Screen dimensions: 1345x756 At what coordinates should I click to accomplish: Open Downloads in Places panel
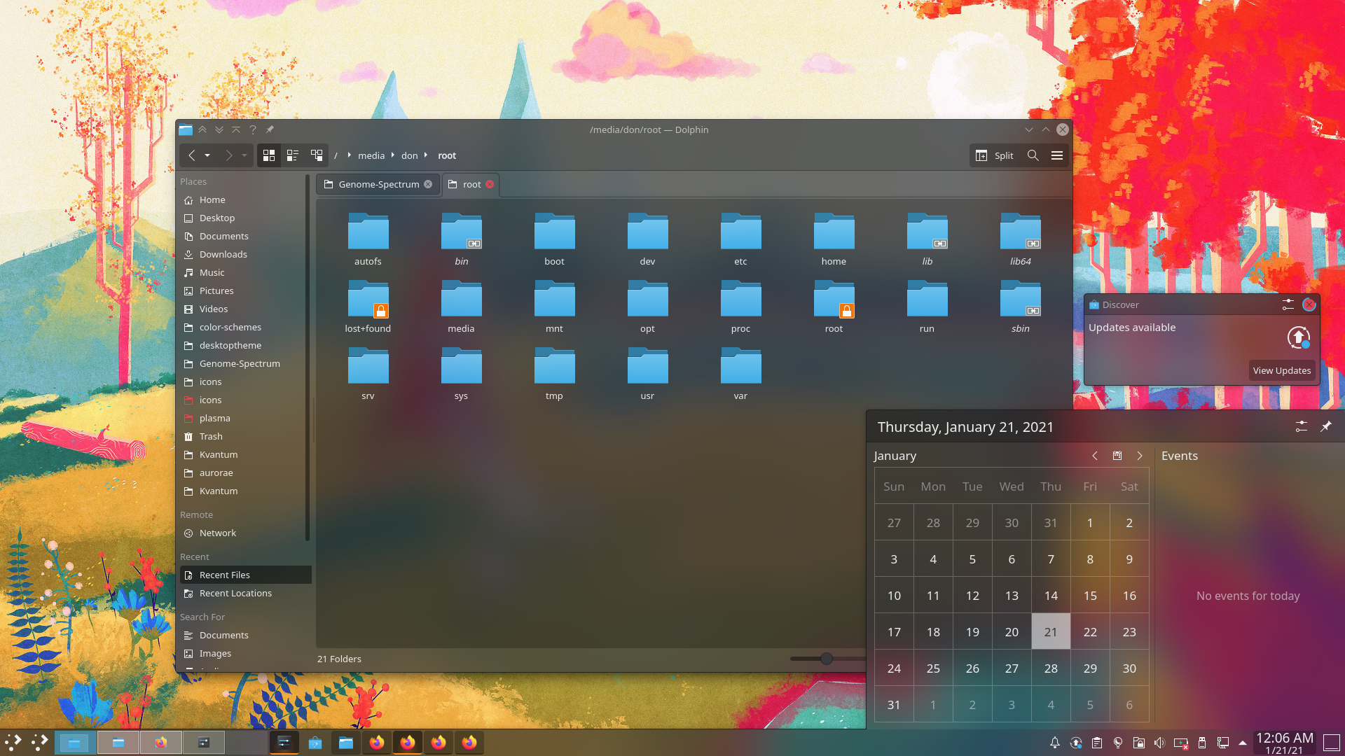tap(242, 254)
